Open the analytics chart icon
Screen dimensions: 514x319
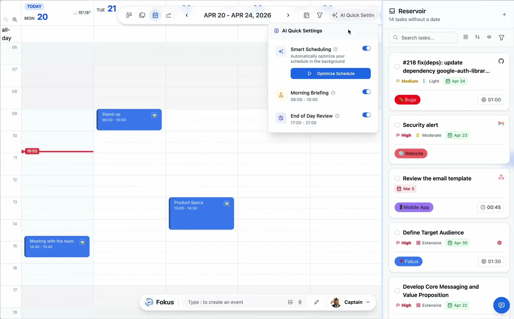(169, 15)
